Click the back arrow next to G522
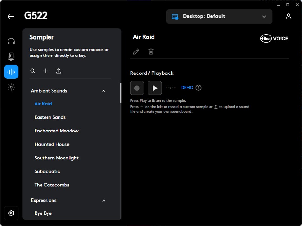The image size is (302, 226). click(11, 17)
